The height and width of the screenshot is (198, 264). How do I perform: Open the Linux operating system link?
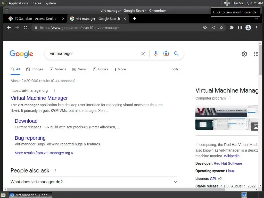tap(230, 171)
